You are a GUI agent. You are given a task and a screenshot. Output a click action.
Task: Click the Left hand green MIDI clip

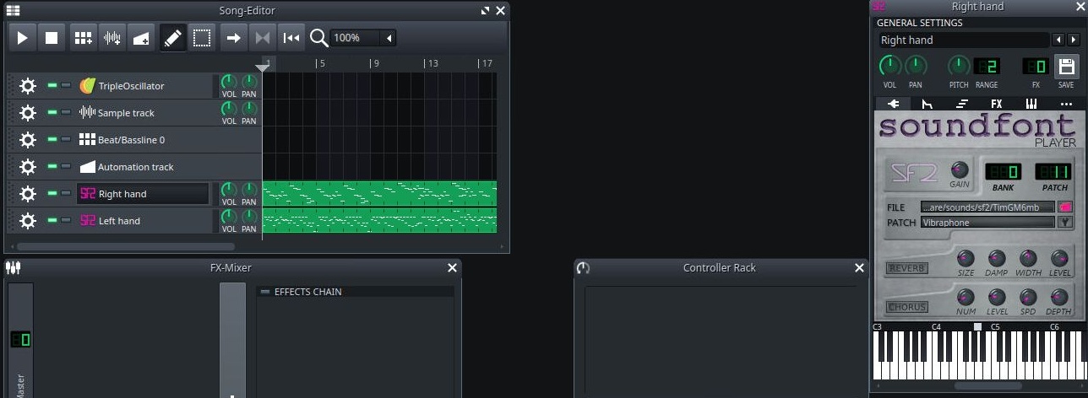pyautogui.click(x=379, y=221)
